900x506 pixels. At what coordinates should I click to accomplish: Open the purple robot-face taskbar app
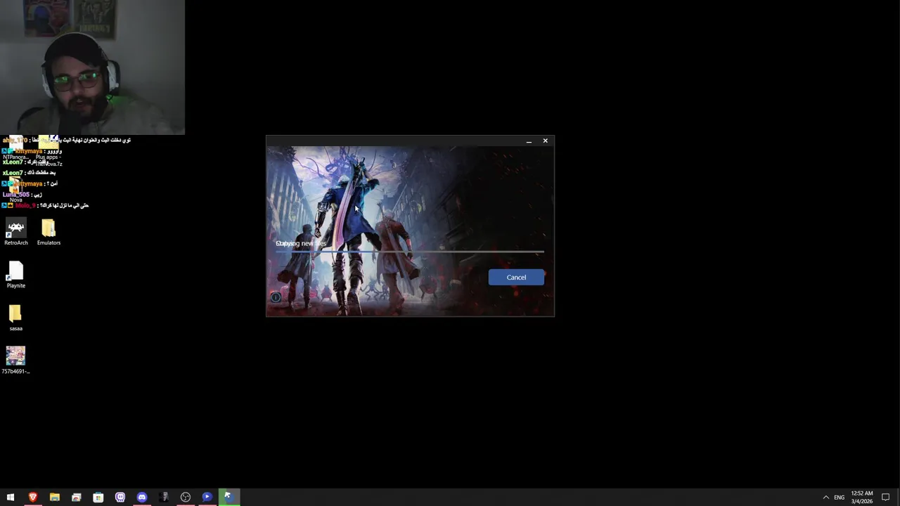pos(120,497)
